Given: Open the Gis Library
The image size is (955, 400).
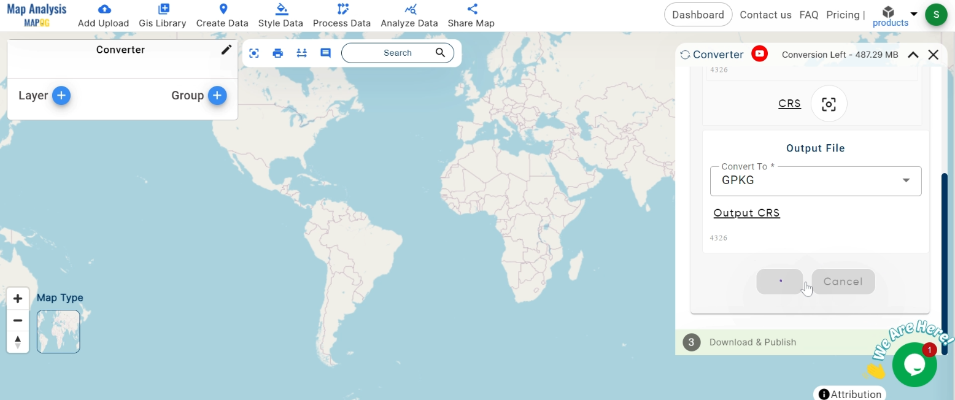Looking at the screenshot, I should pyautogui.click(x=162, y=15).
